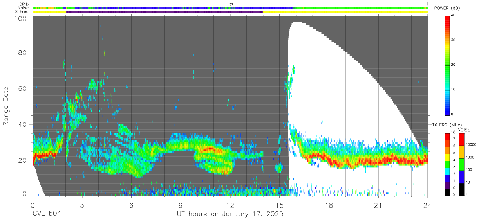Click the purple segment of TX Freq bar
The width and height of the screenshot is (481, 222).
pos(165,12)
